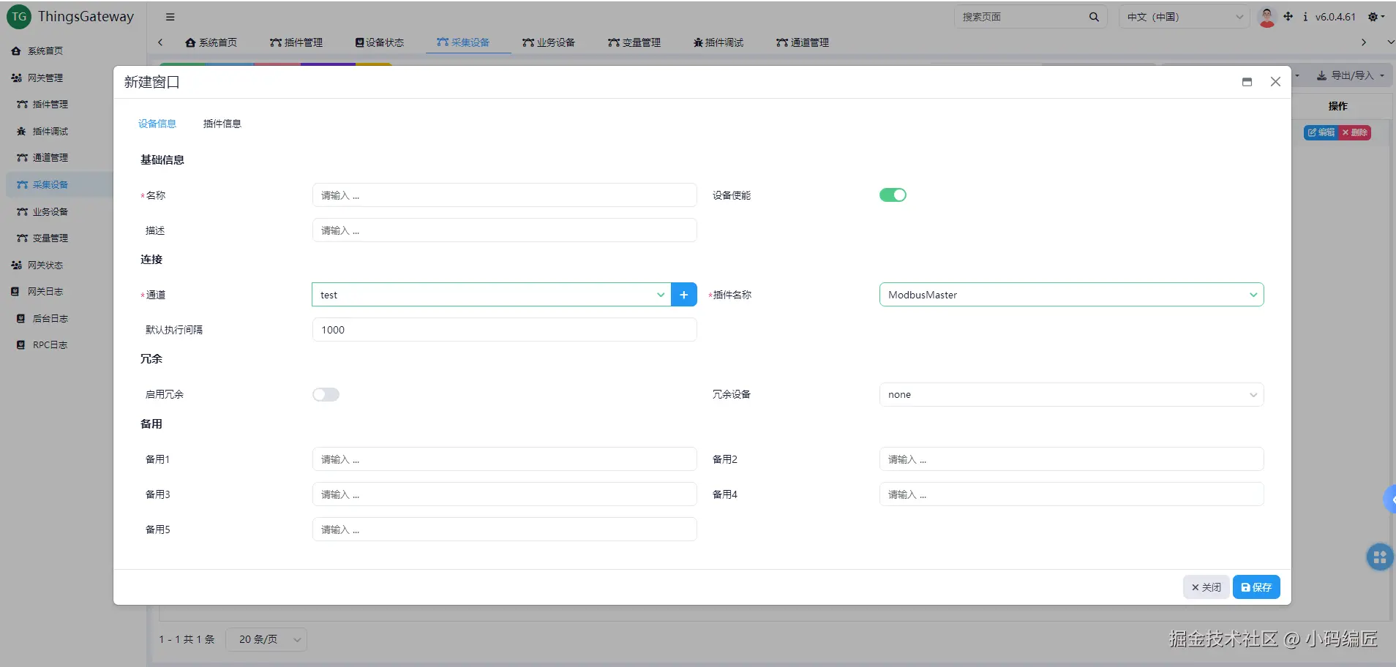
Task: Open the 插件管理 top tab
Action: coord(296,42)
